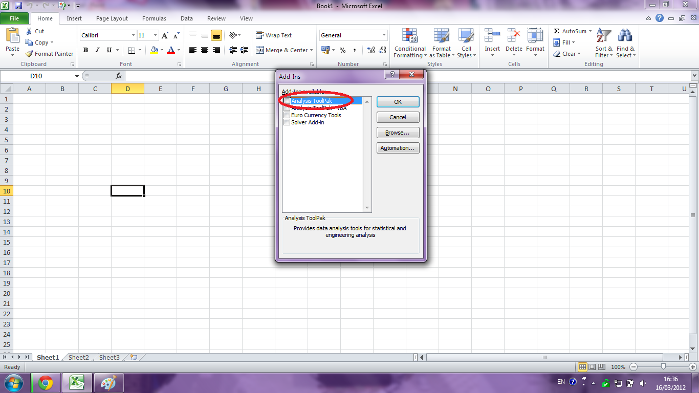Select Normal view in status bar
The height and width of the screenshot is (393, 699).
click(582, 367)
